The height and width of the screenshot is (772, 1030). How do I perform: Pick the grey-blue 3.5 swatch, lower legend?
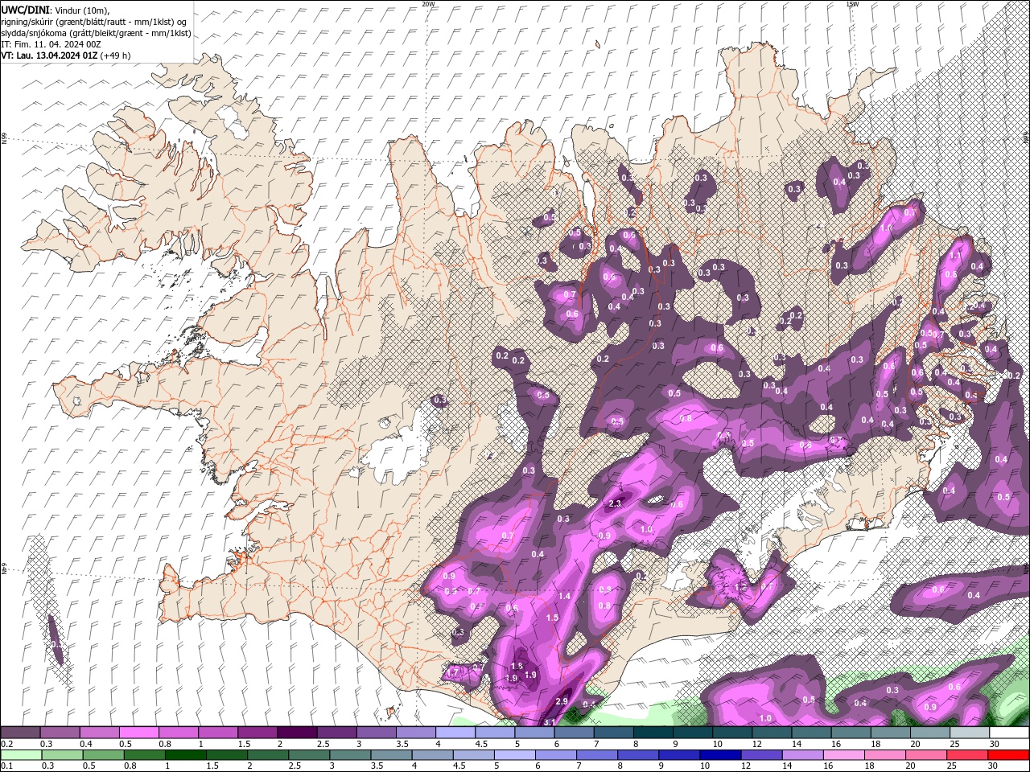(390, 755)
